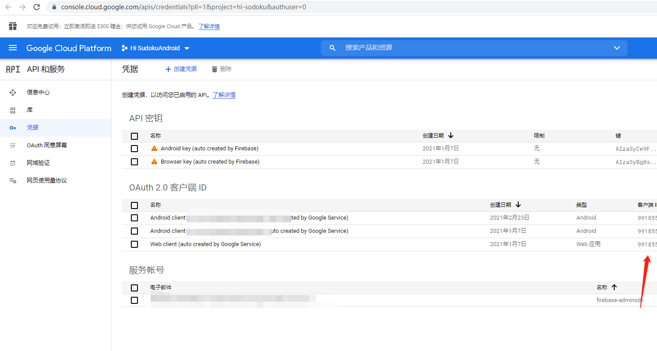The width and height of the screenshot is (657, 351).
Task: Click the browser refresh button
Action: tap(37, 7)
